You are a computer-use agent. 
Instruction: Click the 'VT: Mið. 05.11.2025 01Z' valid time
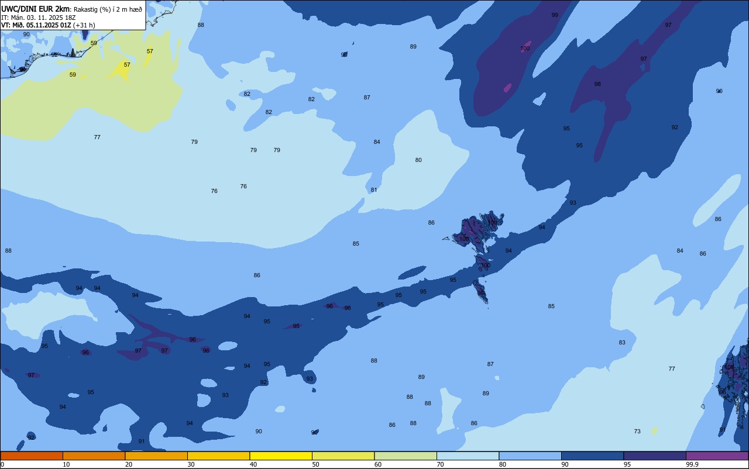click(x=36, y=25)
